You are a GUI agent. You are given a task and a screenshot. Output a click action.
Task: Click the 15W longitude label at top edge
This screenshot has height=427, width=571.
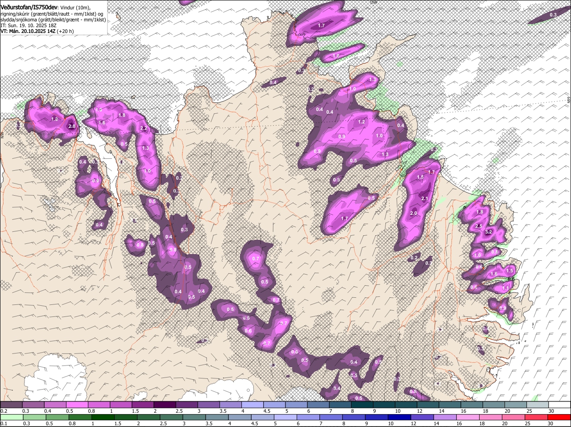point(374,2)
